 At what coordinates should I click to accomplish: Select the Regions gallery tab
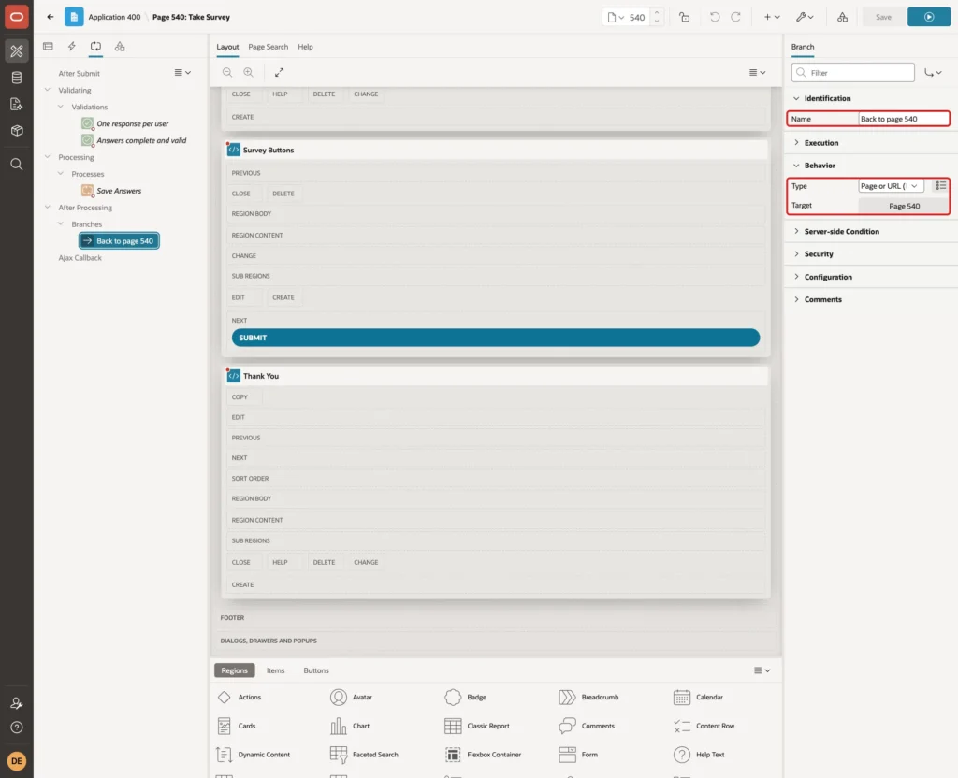(x=234, y=670)
